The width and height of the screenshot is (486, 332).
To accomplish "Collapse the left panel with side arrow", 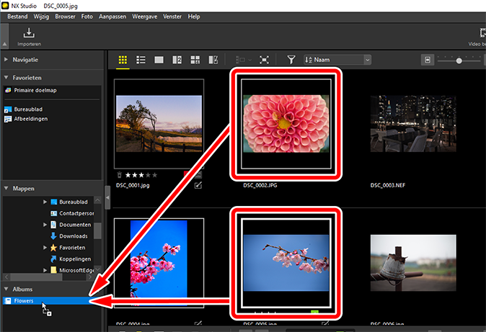I will 107,197.
